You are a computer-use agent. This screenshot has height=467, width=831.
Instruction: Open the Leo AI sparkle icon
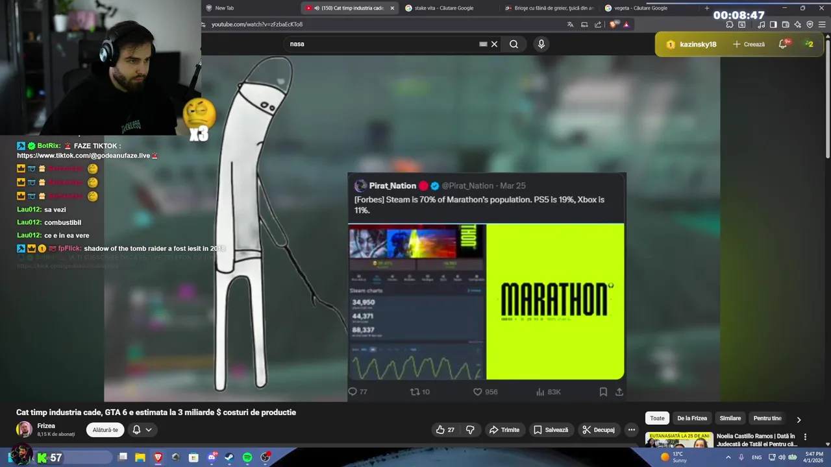(797, 25)
